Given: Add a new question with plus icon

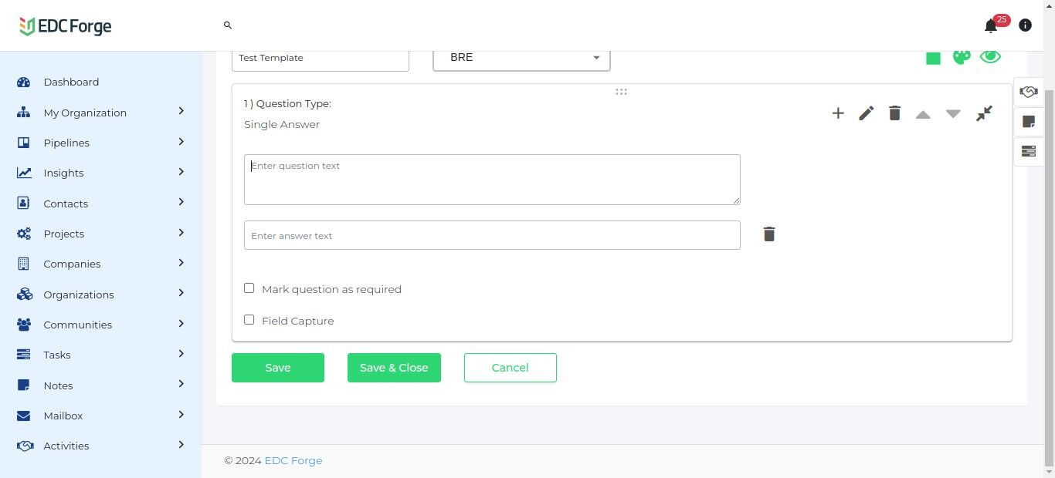Looking at the screenshot, I should click(x=838, y=113).
